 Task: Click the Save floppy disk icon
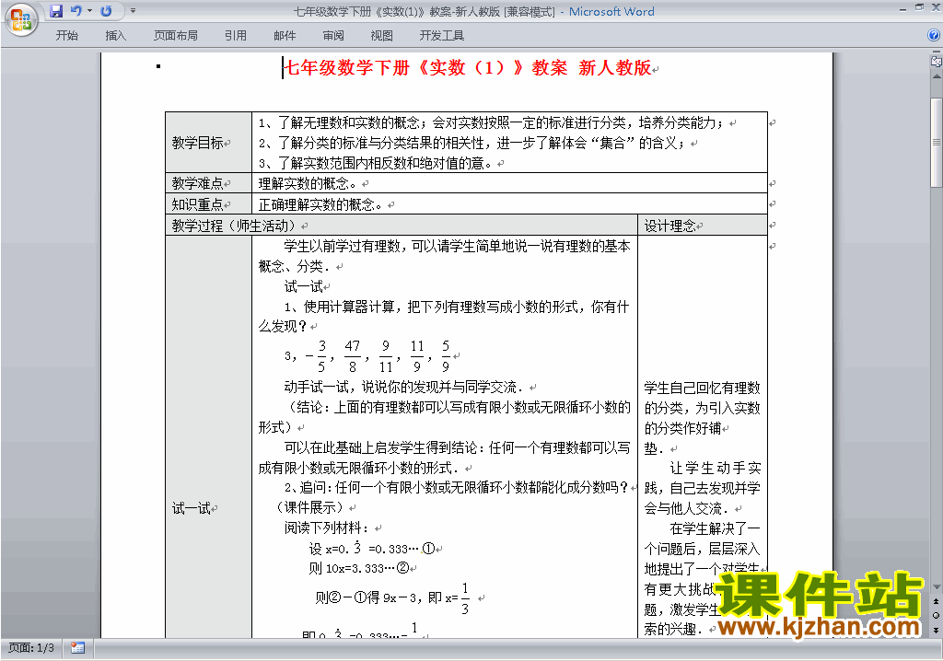click(56, 11)
